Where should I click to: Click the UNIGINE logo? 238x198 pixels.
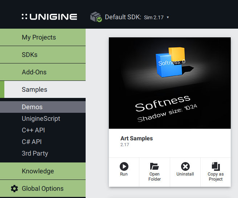coord(49,17)
